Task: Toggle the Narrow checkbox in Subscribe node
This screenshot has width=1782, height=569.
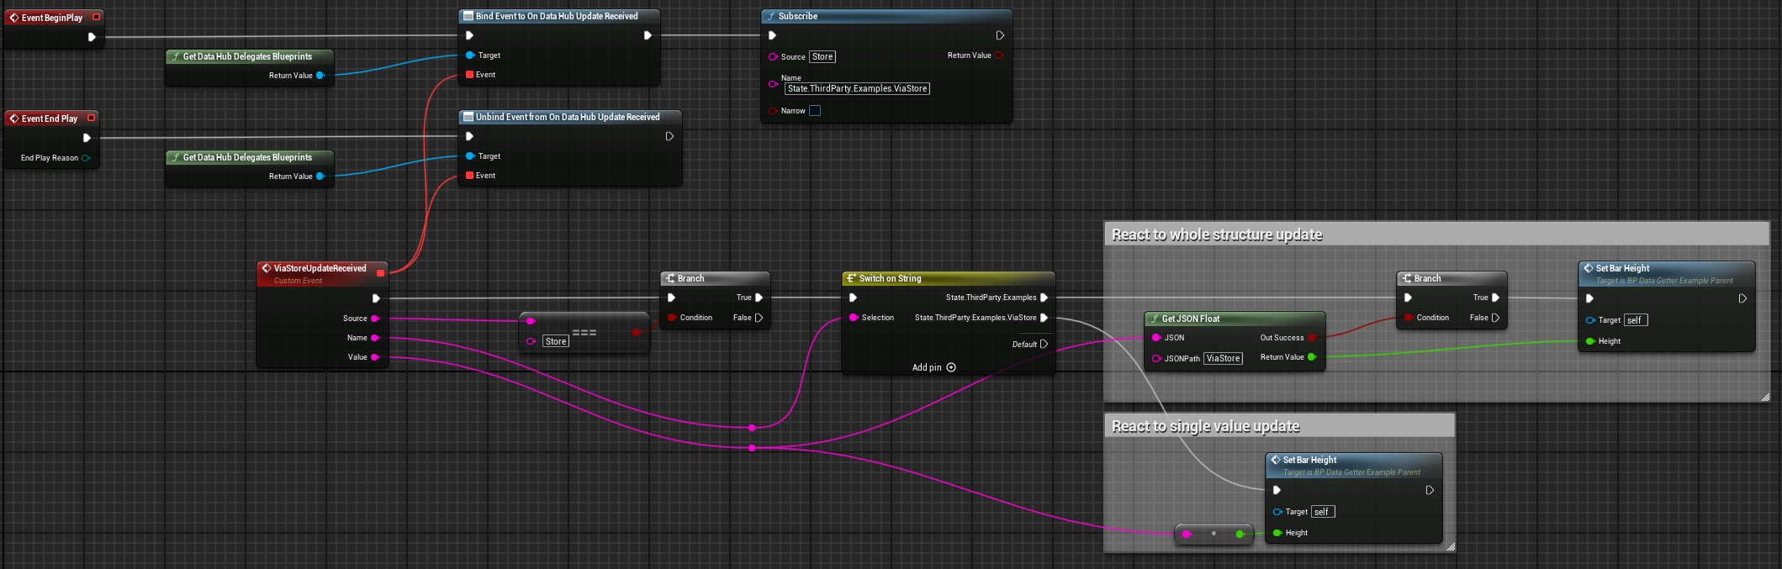Action: click(x=814, y=111)
